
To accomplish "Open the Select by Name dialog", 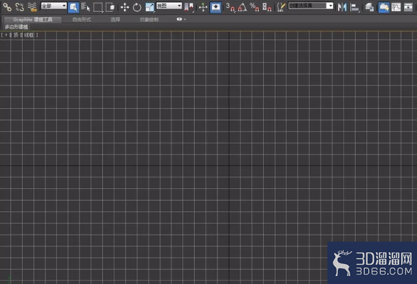I will pyautogui.click(x=85, y=7).
